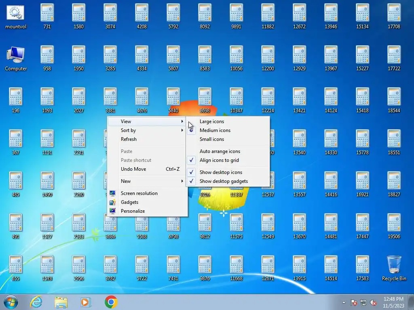Select calculator icon labeled 5807
This screenshot has height=310, width=414.
(x=173, y=58)
